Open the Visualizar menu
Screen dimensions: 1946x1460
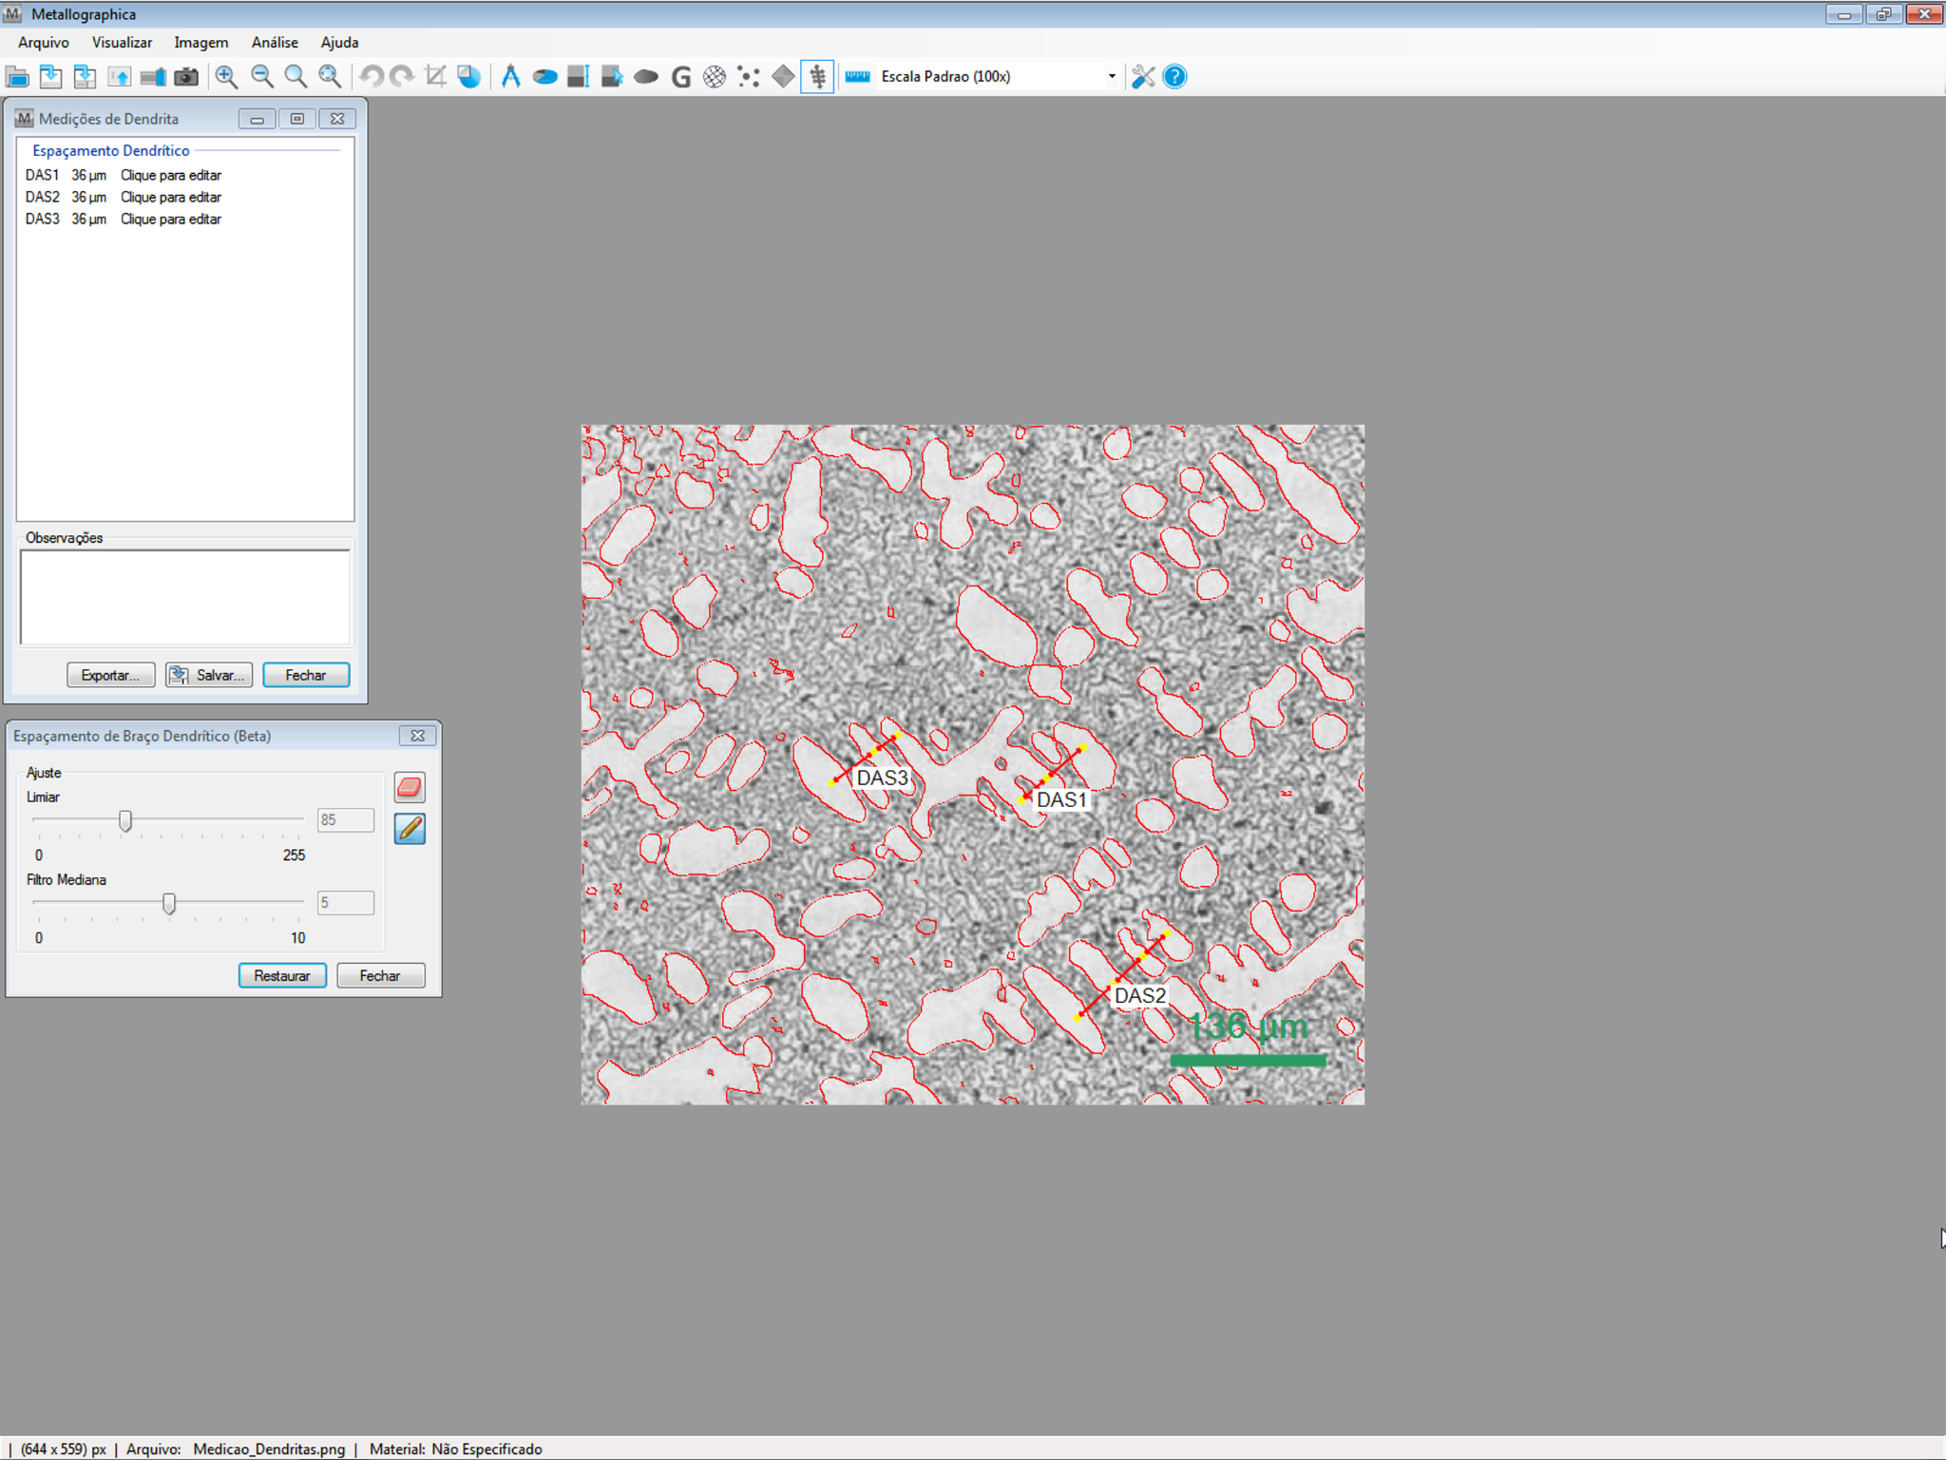click(122, 42)
